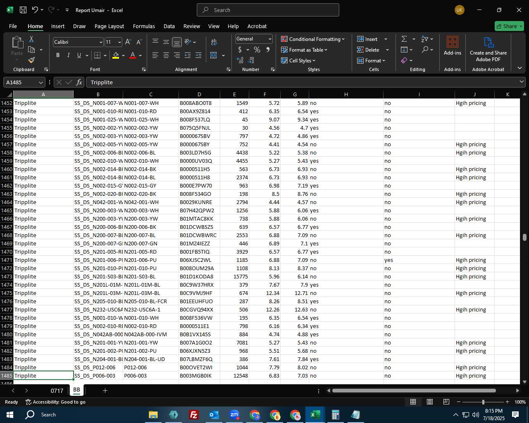This screenshot has width=529, height=423.
Task: Increase font size with the larger A icon
Action: click(128, 42)
